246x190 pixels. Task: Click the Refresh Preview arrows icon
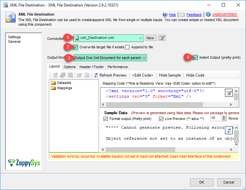[x=96, y=75]
